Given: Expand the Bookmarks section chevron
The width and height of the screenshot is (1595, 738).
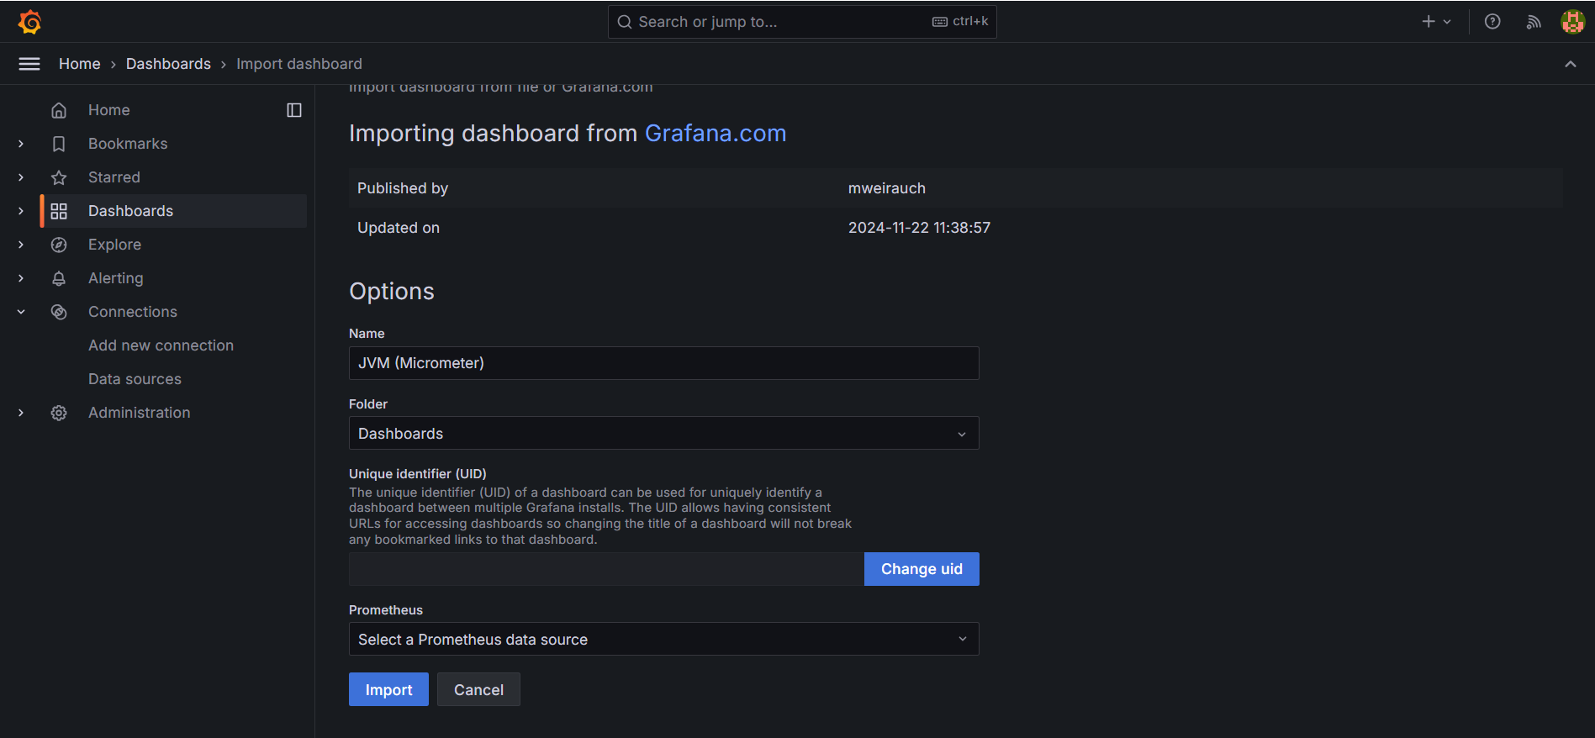Looking at the screenshot, I should [21, 144].
